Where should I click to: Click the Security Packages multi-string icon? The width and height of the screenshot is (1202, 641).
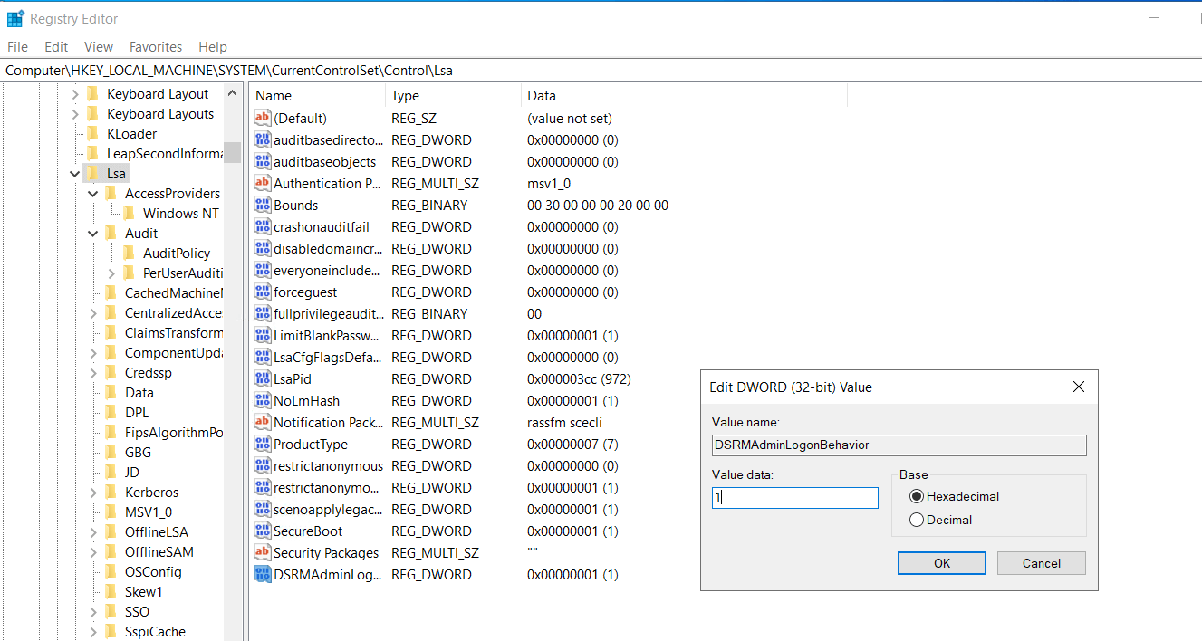pos(263,552)
